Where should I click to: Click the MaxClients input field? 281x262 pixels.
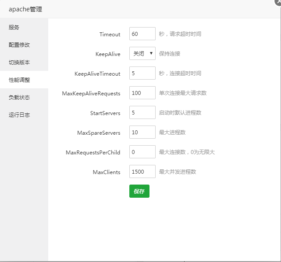point(142,171)
